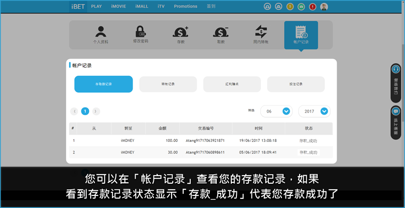Open 修改密码 change password padlock icon

coord(141,34)
